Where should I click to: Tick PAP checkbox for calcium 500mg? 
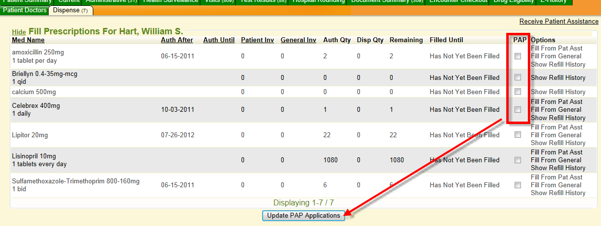coord(518,92)
